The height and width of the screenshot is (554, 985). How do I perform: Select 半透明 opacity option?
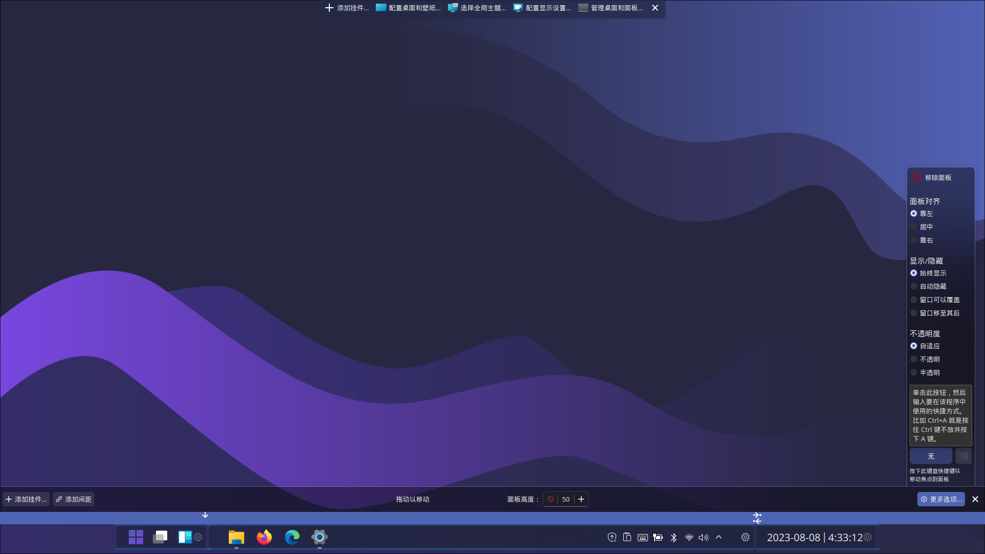coord(925,372)
